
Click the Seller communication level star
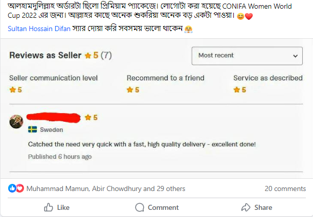(13, 90)
